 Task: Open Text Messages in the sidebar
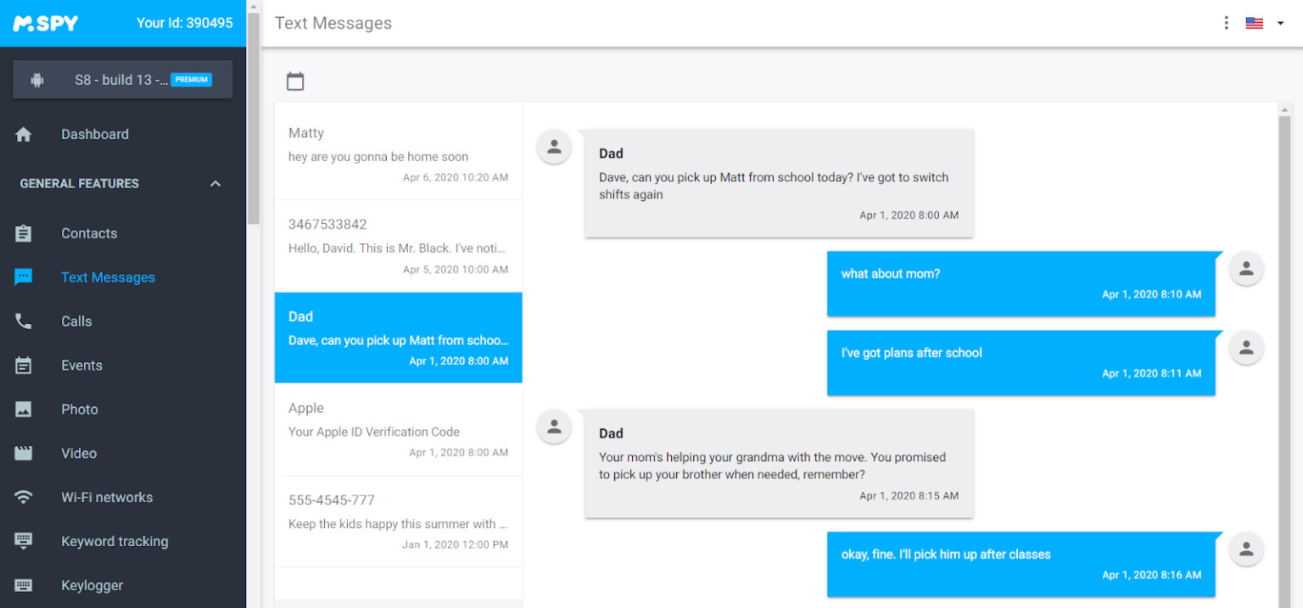[x=108, y=277]
